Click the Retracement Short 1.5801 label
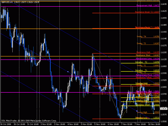This screenshot has height=126, width=168. point(148,91)
